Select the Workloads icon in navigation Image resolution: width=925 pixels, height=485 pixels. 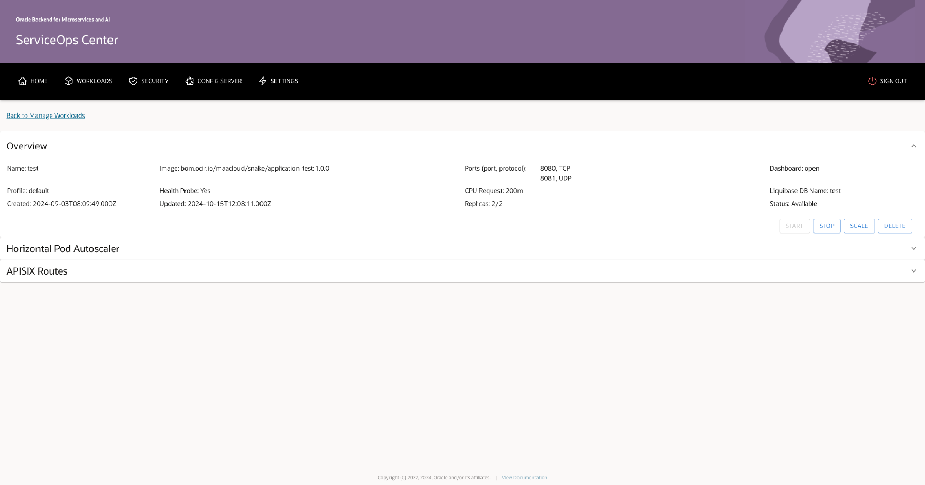68,81
